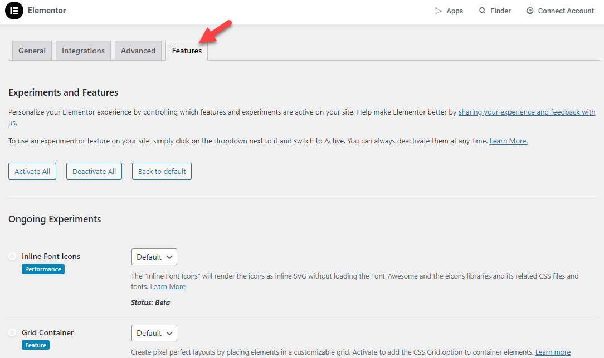Click Connect Account in header
Viewport: 604px width, 358px height.
[560, 11]
